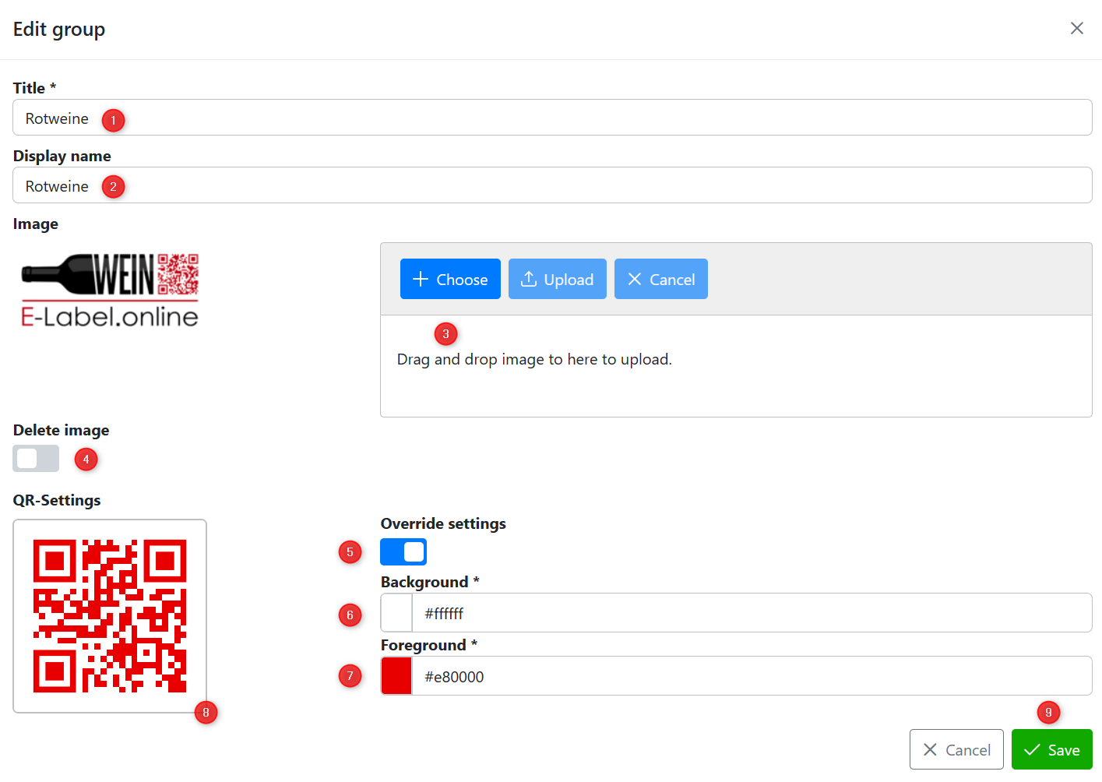Open the red Foreground color swatch
Image resolution: width=1102 pixels, height=782 pixels.
point(396,676)
